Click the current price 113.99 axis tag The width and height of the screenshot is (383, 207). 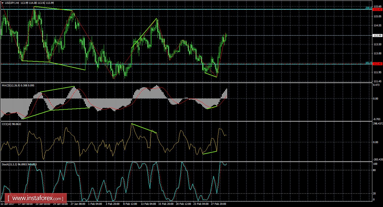[378, 35]
